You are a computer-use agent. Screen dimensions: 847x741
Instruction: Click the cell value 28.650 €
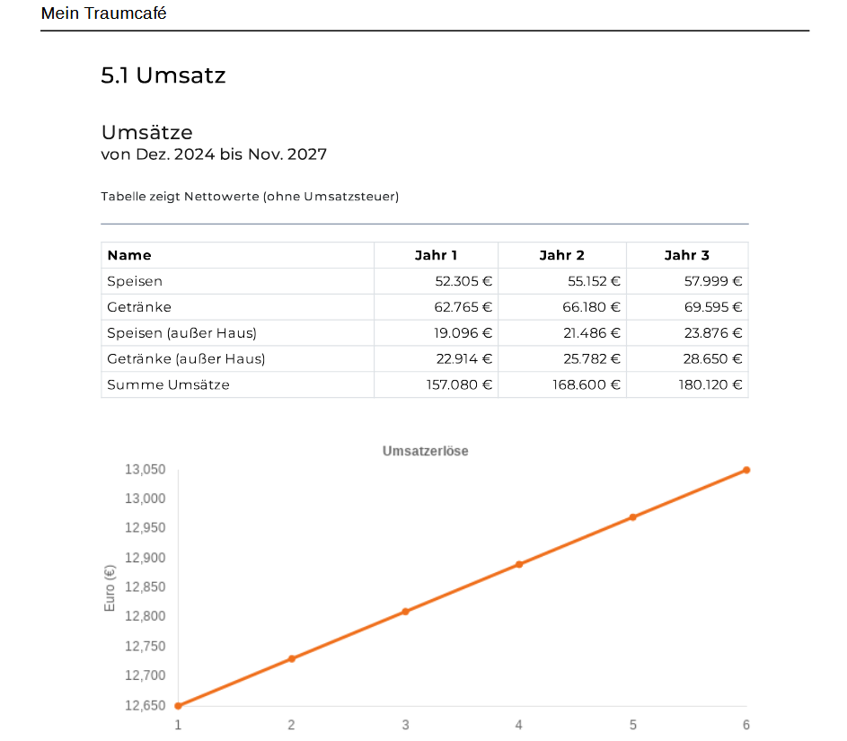pyautogui.click(x=712, y=359)
